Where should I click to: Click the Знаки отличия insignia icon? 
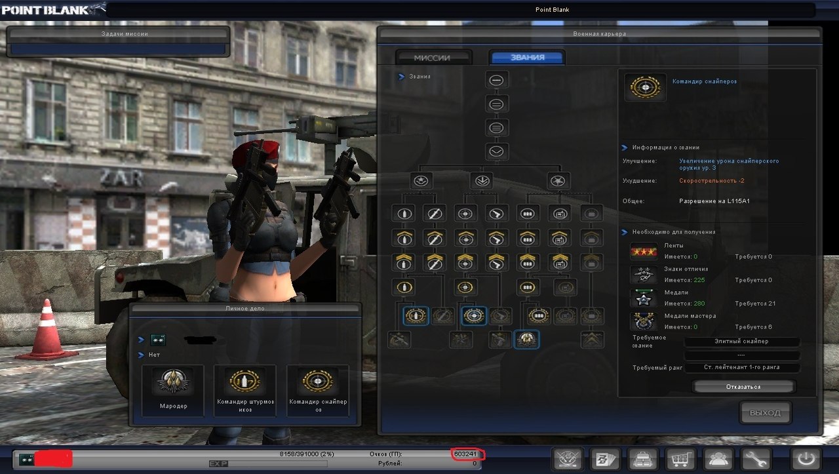[644, 275]
